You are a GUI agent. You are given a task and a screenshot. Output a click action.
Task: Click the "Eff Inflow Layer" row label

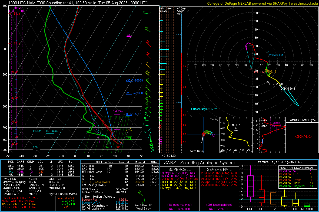coord(92,172)
